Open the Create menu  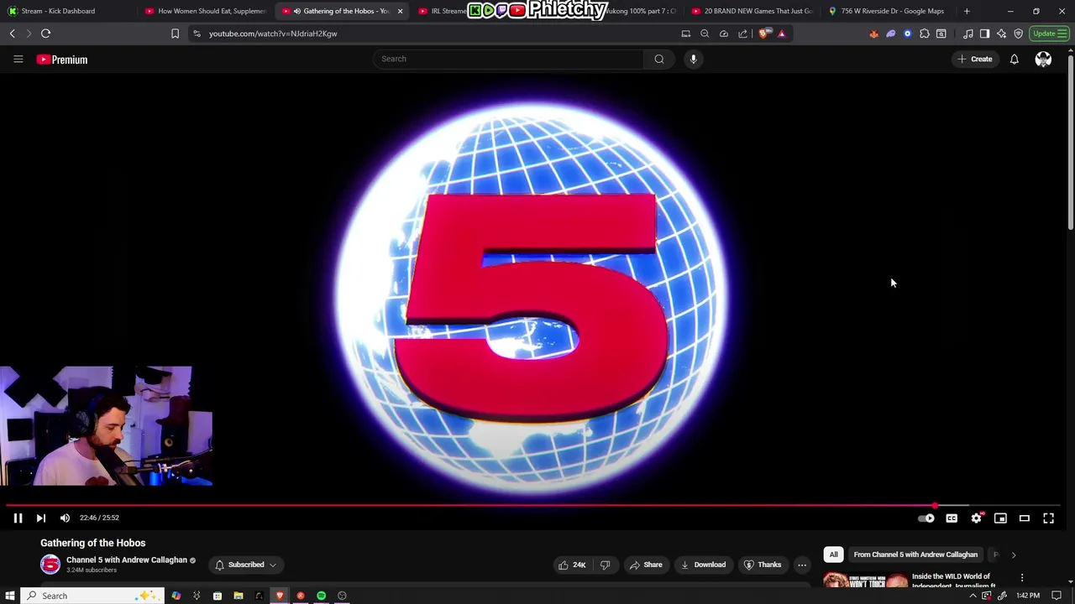click(974, 59)
